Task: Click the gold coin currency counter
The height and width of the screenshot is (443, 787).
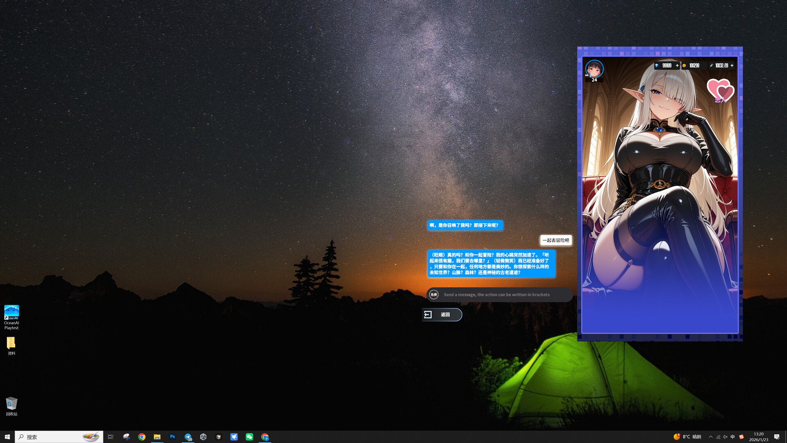Action: [x=694, y=66]
